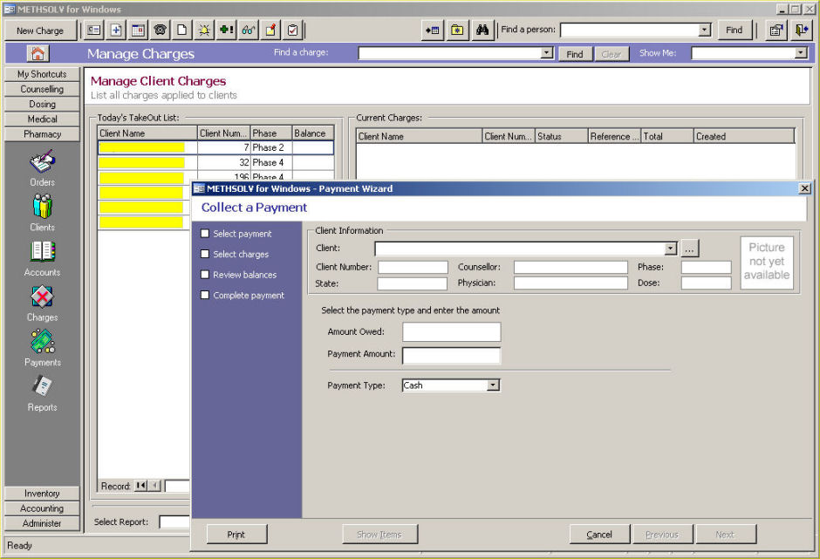Sort TakeOut list by Balance column
The width and height of the screenshot is (820, 559).
312,133
